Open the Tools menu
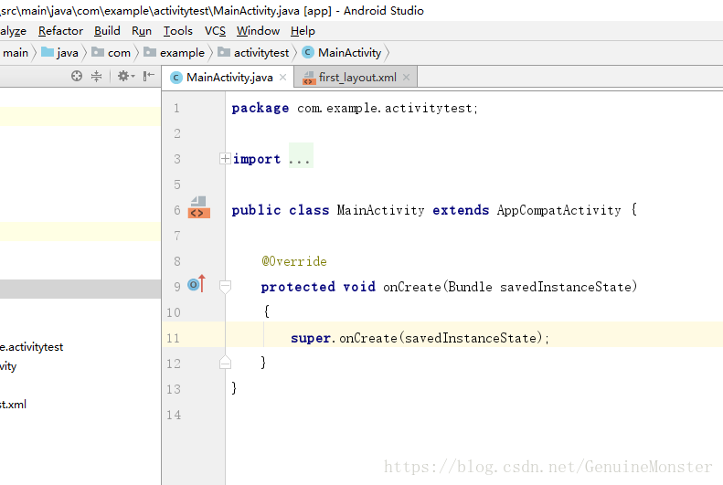 [x=178, y=31]
